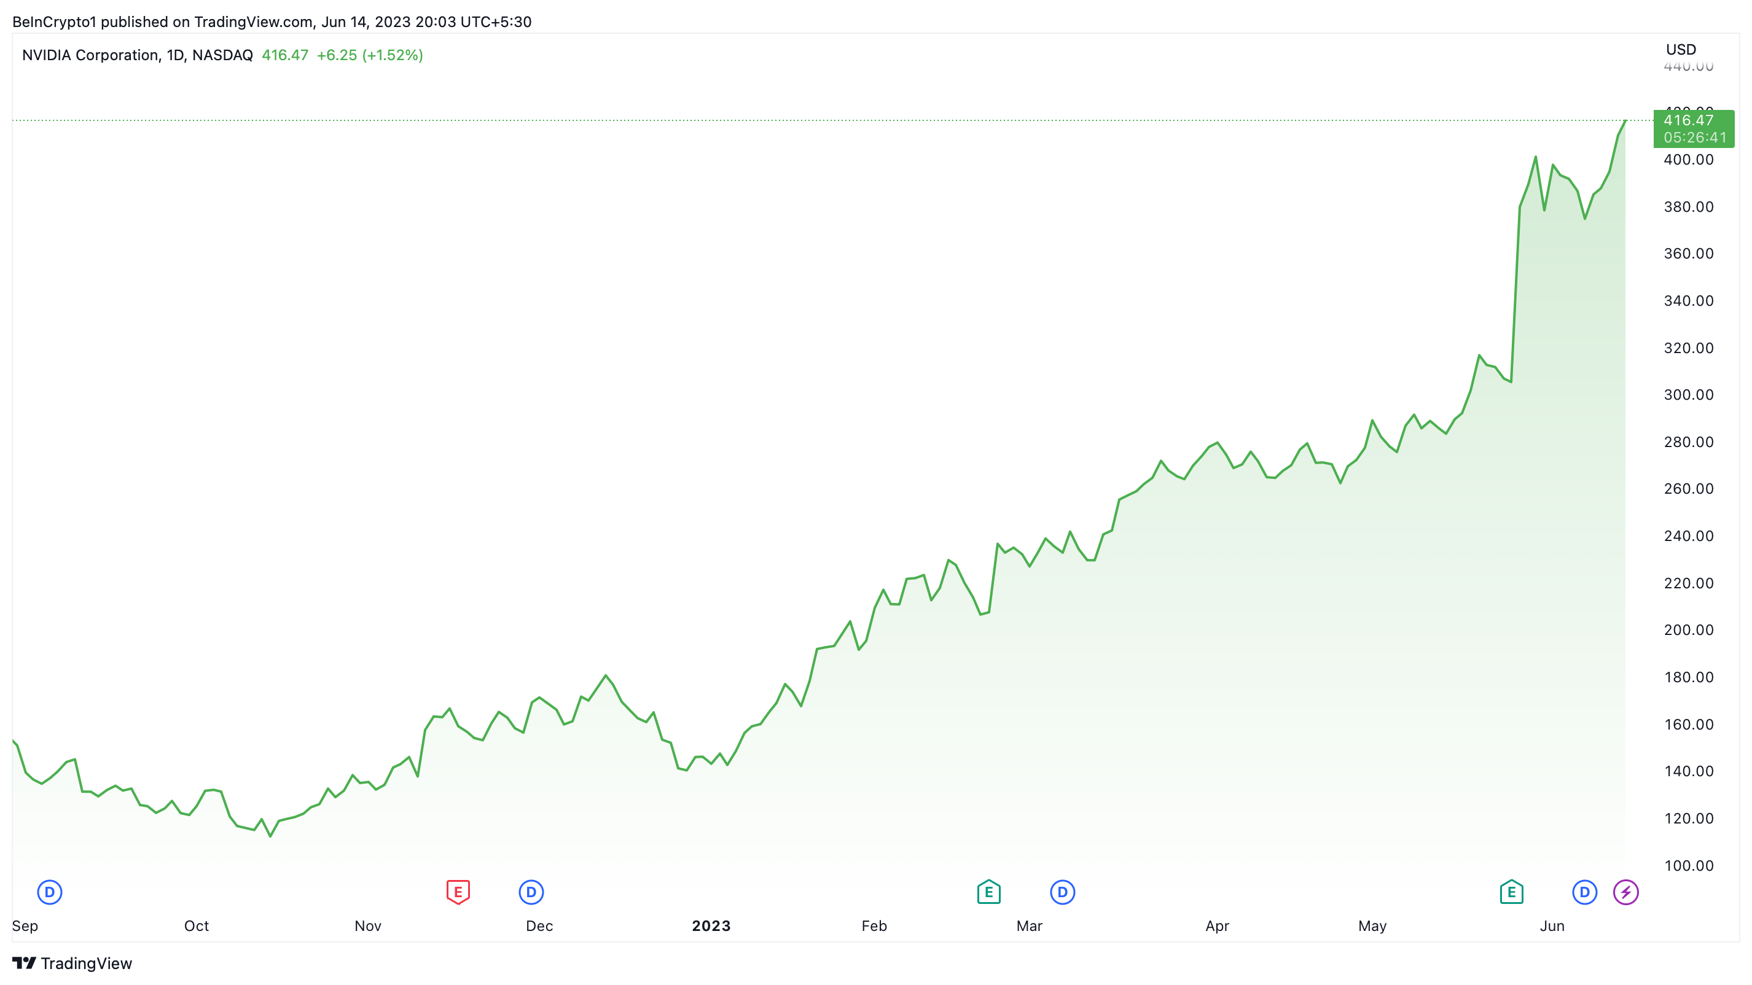Click the 2023 year label on time axis
1752x985 pixels.
pyautogui.click(x=711, y=926)
